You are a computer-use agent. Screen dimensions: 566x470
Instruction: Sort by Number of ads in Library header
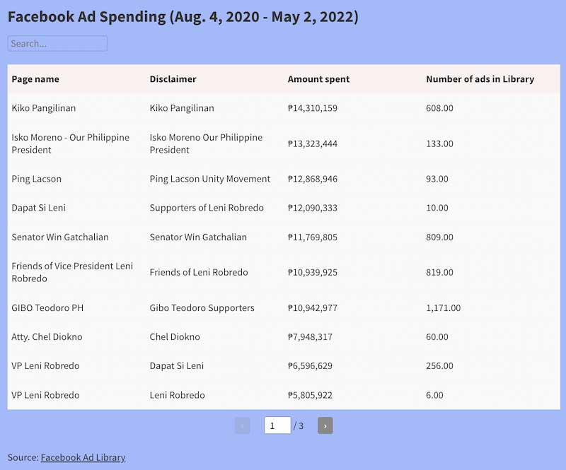[480, 79]
